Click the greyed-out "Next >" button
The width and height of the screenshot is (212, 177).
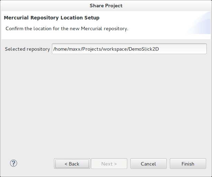click(109, 164)
